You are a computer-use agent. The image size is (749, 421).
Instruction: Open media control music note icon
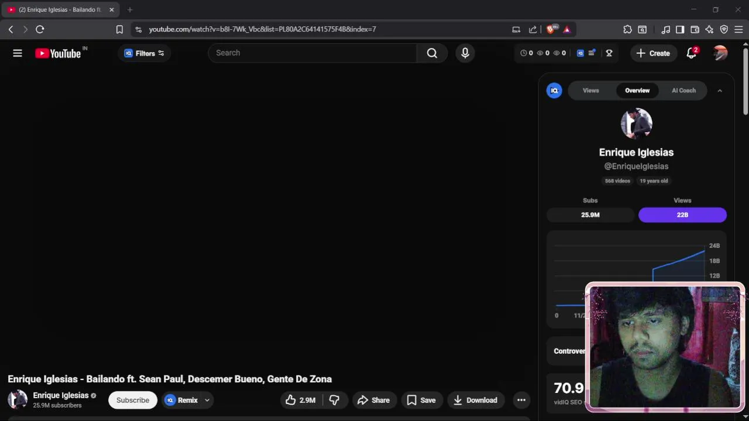click(x=665, y=29)
